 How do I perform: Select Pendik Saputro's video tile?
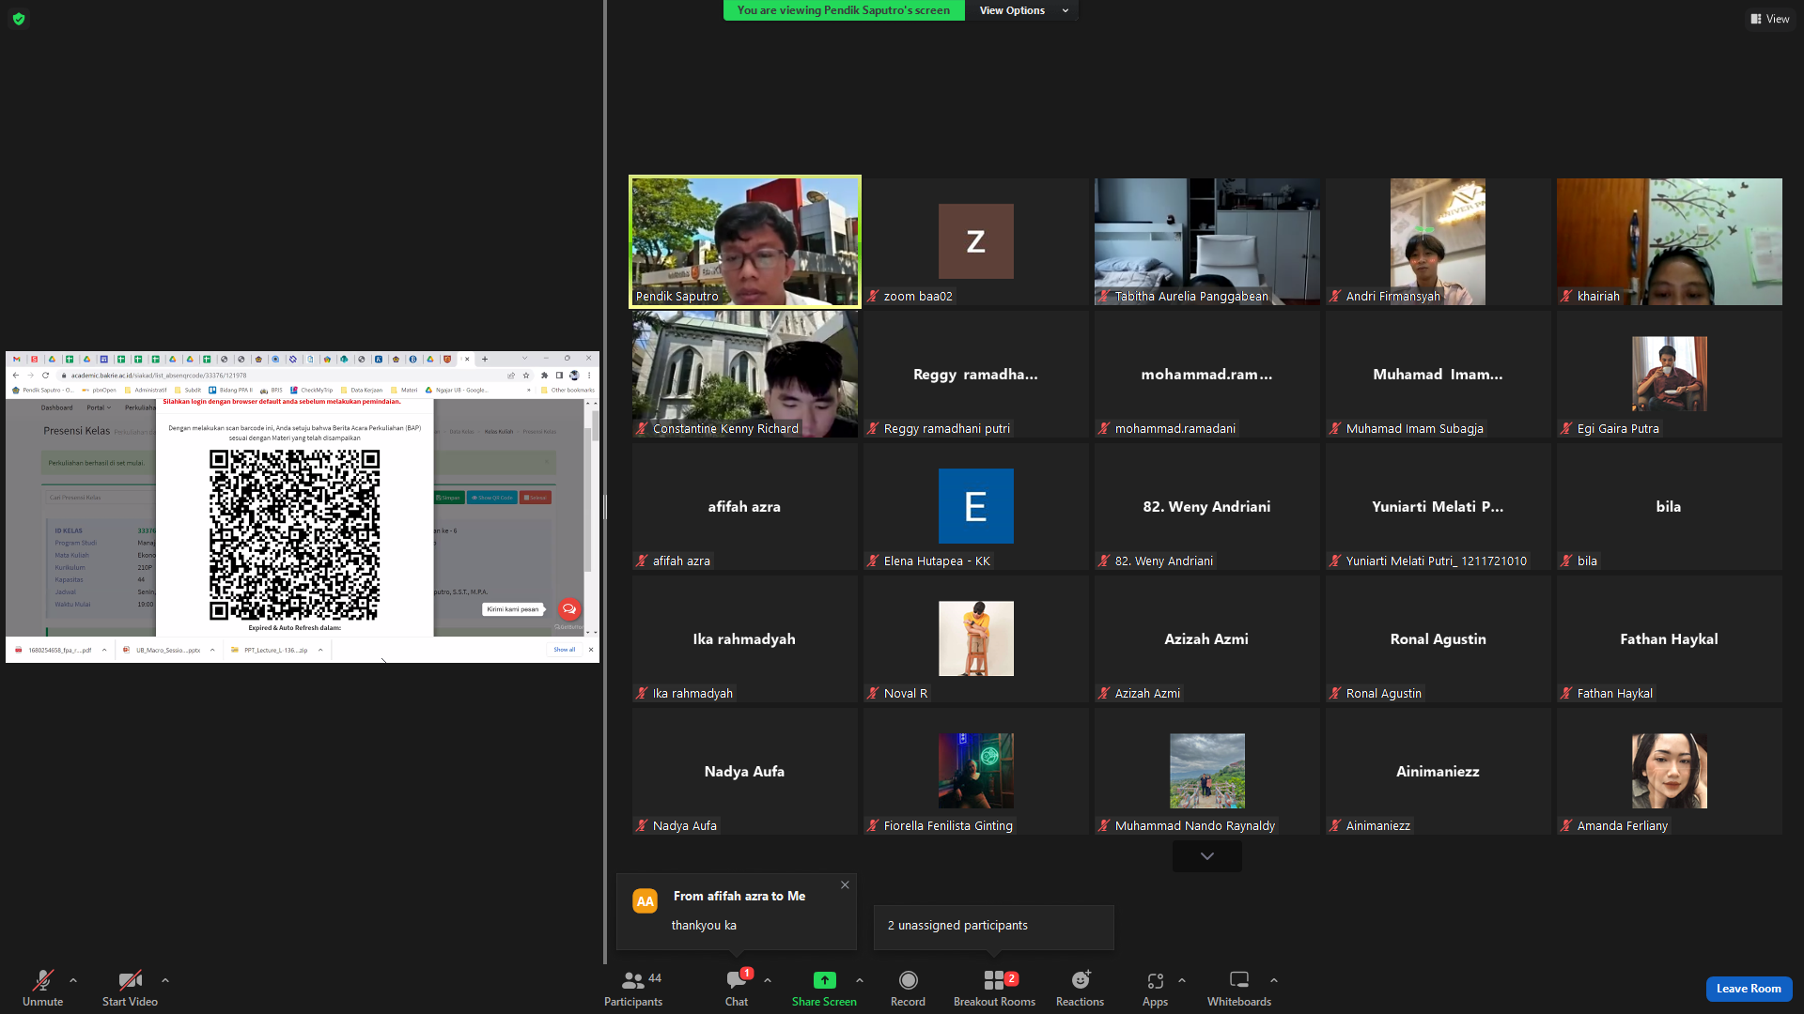745,242
